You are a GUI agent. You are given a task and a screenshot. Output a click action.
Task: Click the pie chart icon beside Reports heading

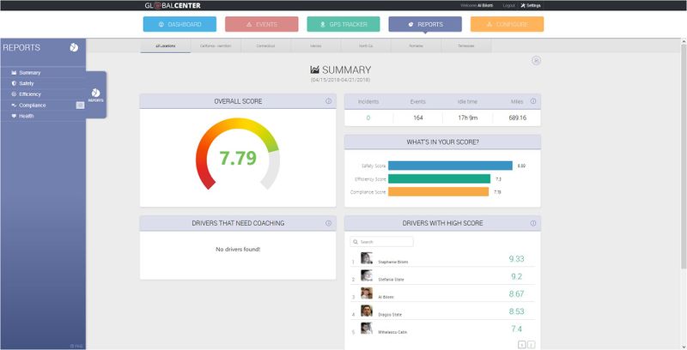tap(74, 47)
